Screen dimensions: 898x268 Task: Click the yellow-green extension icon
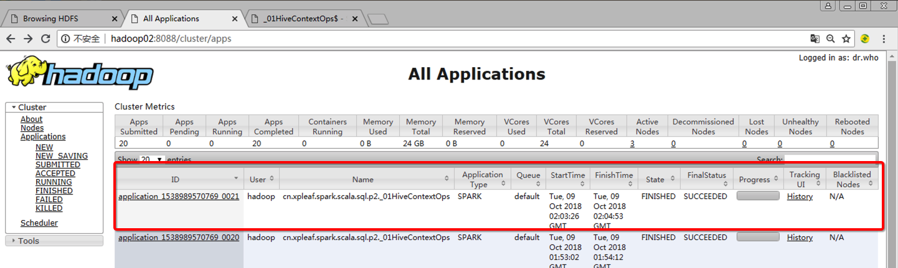click(865, 39)
